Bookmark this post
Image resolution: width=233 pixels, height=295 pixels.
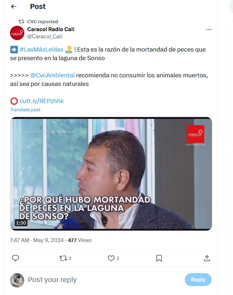[159, 258]
